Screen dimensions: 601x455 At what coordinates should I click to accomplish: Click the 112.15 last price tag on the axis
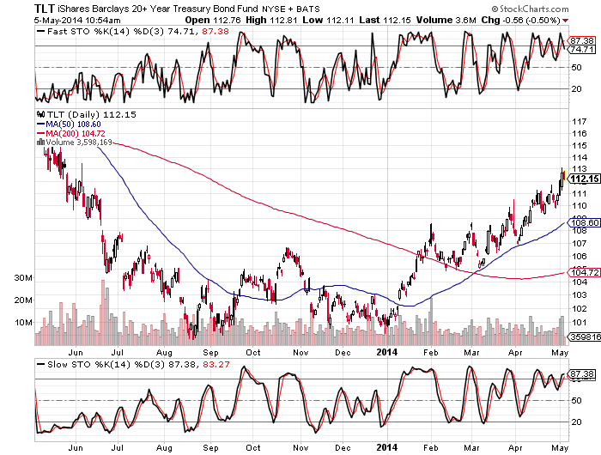pyautogui.click(x=583, y=179)
